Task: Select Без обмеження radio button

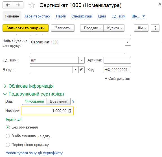Action: point(8,127)
